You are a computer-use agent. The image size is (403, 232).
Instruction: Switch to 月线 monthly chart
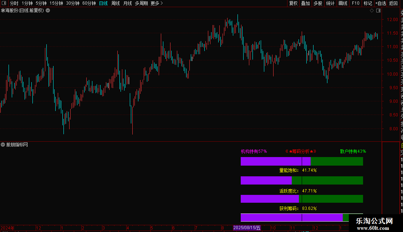pos(127,3)
